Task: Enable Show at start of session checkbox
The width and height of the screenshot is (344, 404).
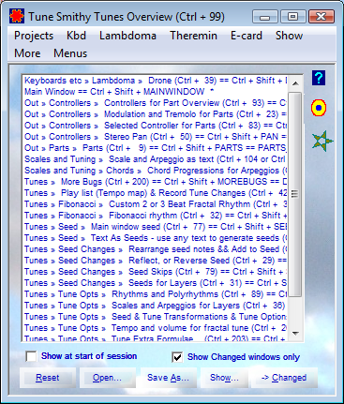Action: tap(31, 356)
